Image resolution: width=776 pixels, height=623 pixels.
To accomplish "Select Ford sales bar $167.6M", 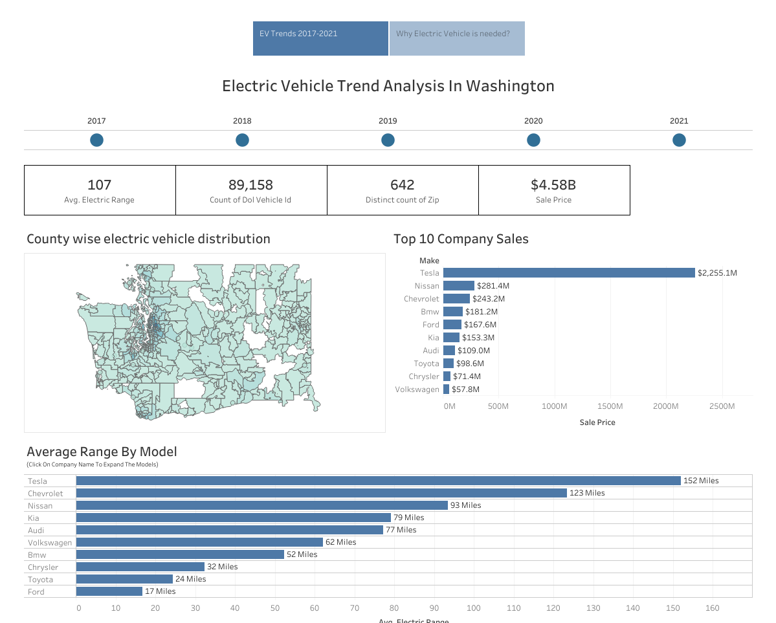I will (452, 325).
